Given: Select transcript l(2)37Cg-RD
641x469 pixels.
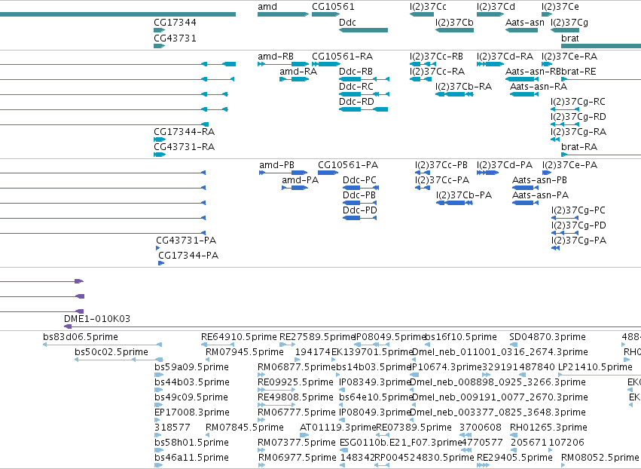Looking at the screenshot, I should 565,124.
